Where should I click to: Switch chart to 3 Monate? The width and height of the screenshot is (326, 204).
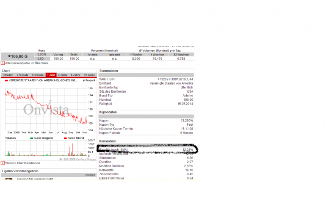pyautogui.click(x=22, y=75)
